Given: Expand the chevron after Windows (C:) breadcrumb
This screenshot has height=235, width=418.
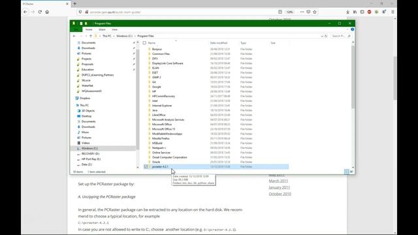Looking at the screenshot, I should [135, 36].
